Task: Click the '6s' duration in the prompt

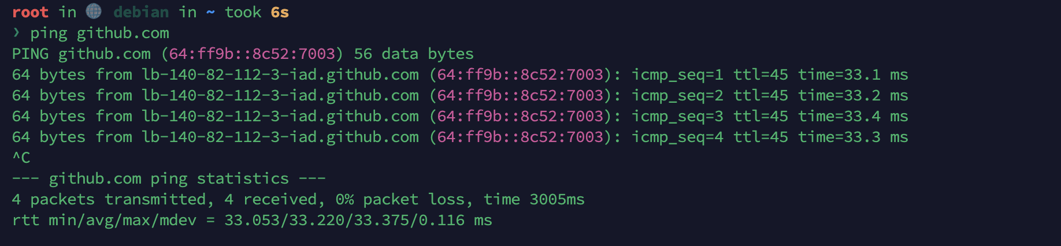Action: click(280, 12)
